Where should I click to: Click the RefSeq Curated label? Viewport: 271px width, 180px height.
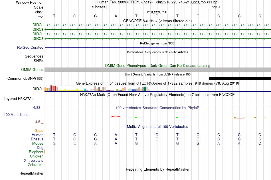click(30, 47)
